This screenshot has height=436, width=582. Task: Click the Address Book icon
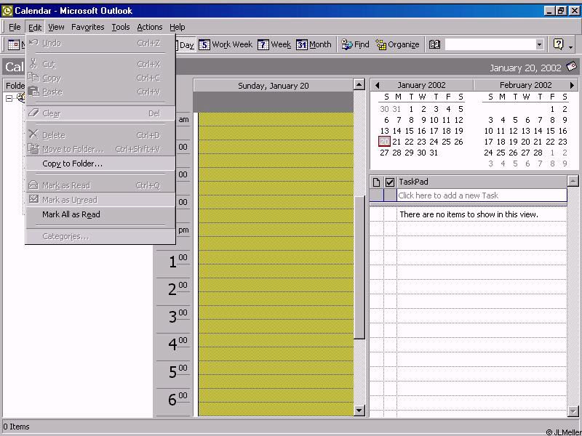[x=434, y=44]
